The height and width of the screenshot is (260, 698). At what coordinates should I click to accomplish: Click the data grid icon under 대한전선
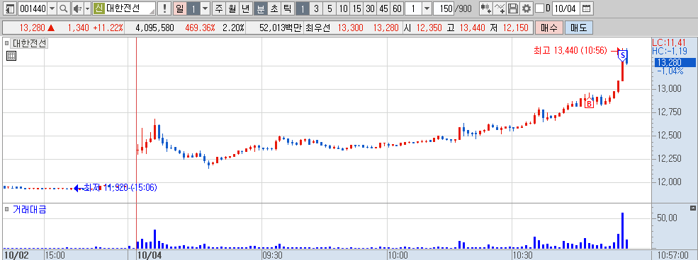(11, 55)
